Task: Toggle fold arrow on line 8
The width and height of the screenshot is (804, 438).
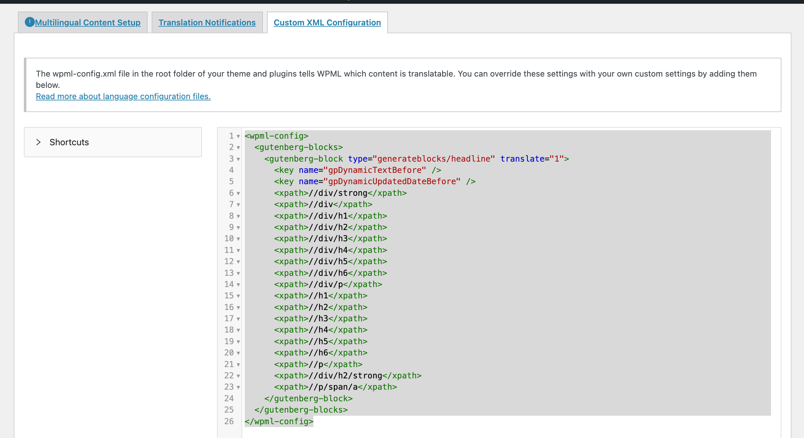Action: click(238, 216)
